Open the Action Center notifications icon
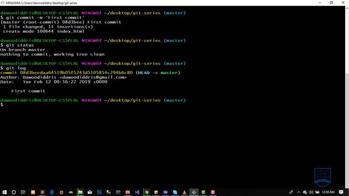Image resolution: width=349 pixels, height=196 pixels. [x=341, y=192]
